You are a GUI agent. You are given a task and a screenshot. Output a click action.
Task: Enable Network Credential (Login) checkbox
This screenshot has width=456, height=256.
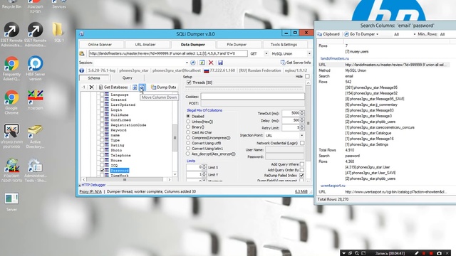click(x=302, y=143)
